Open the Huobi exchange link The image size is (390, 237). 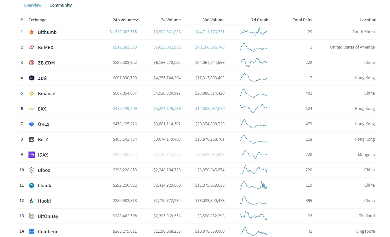[x=44, y=201]
